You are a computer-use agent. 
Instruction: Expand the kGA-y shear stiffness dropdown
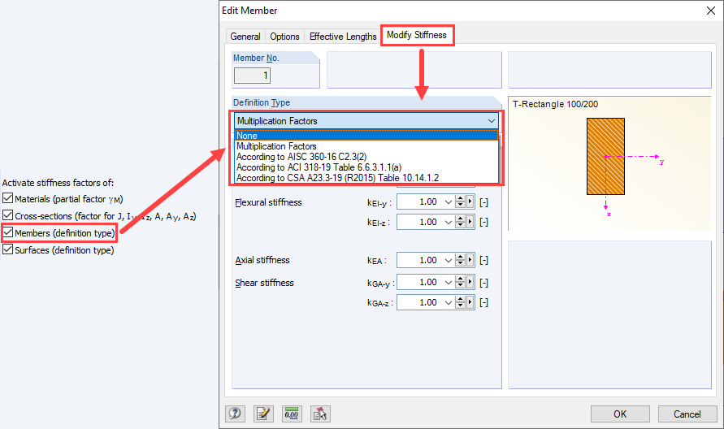click(448, 283)
